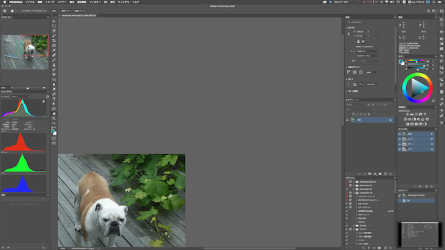Select the Pen tool
Image resolution: width=445 pixels, height=250 pixels.
(54, 94)
